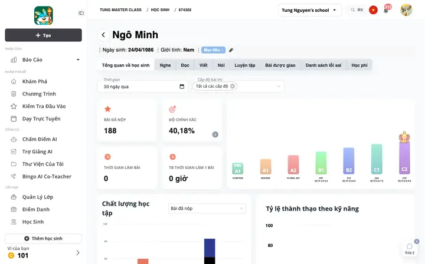The image size is (425, 264).
Task: Switch to Tổng quan về học sinh tab
Action: pos(126,65)
